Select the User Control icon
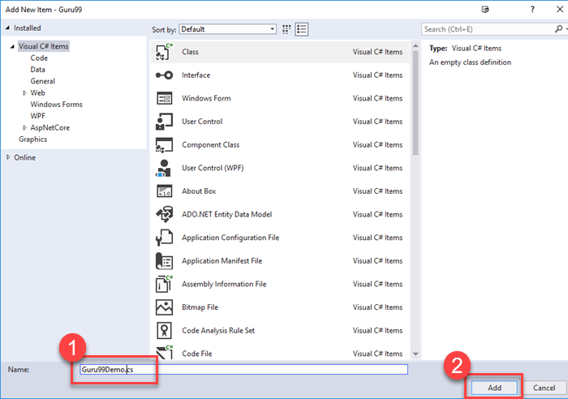The image size is (568, 399). click(x=164, y=122)
